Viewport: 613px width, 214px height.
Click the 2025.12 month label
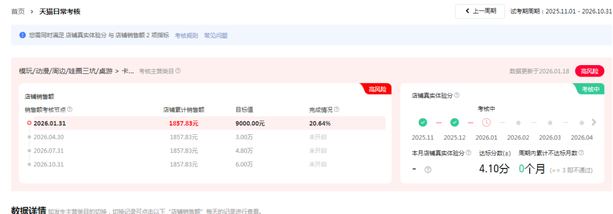point(454,137)
